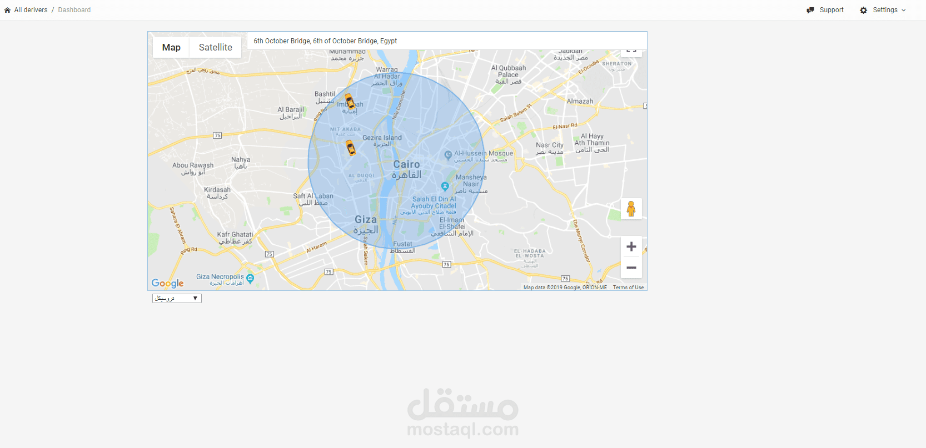Screen dimensions: 926x448
Task: Click the Fustat map label
Action: coord(403,247)
